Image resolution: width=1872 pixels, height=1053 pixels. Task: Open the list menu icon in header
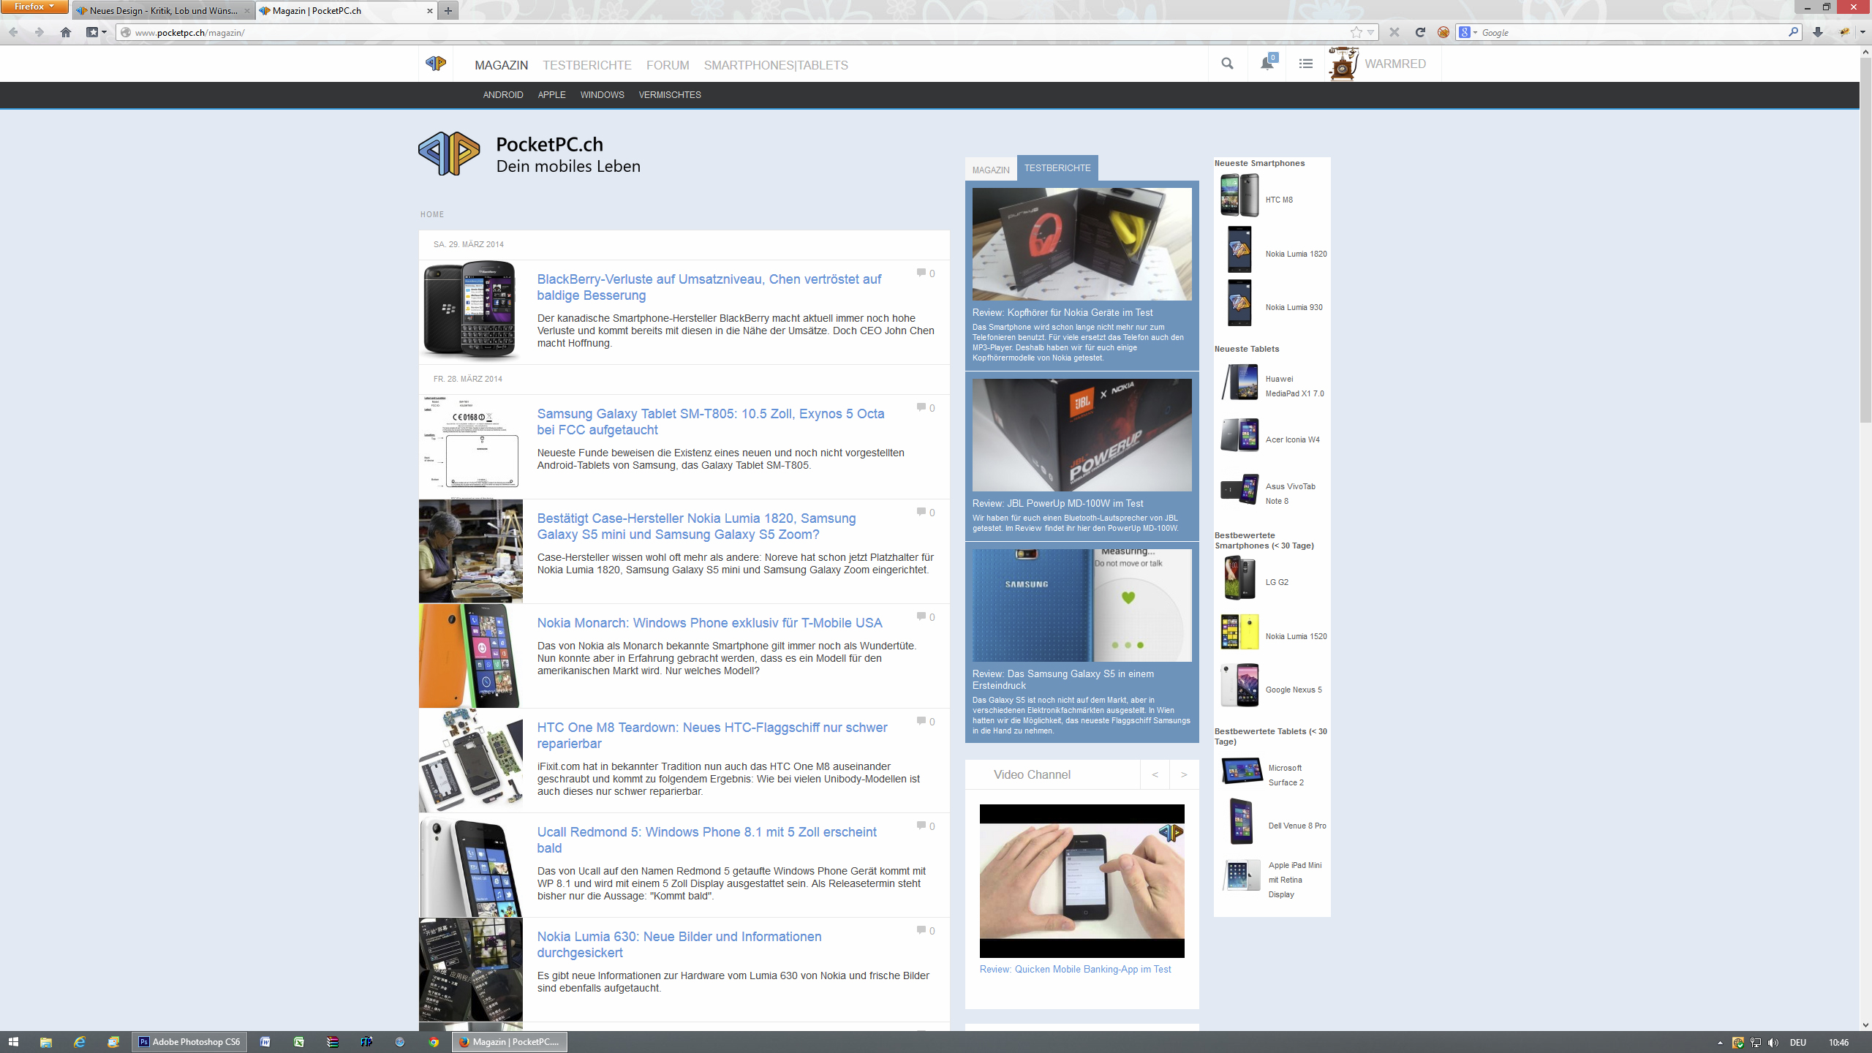1305,64
